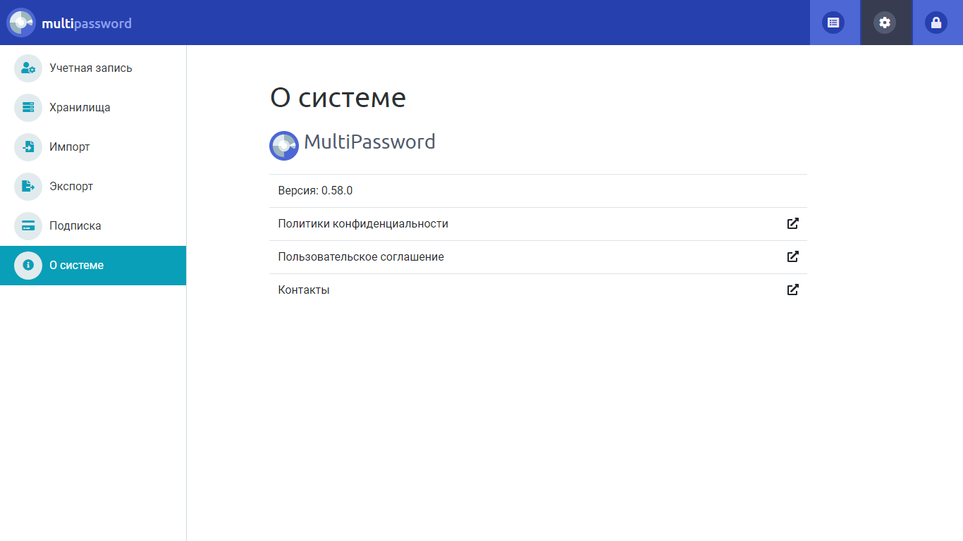Open Пользовательское соглашение link

(538, 257)
